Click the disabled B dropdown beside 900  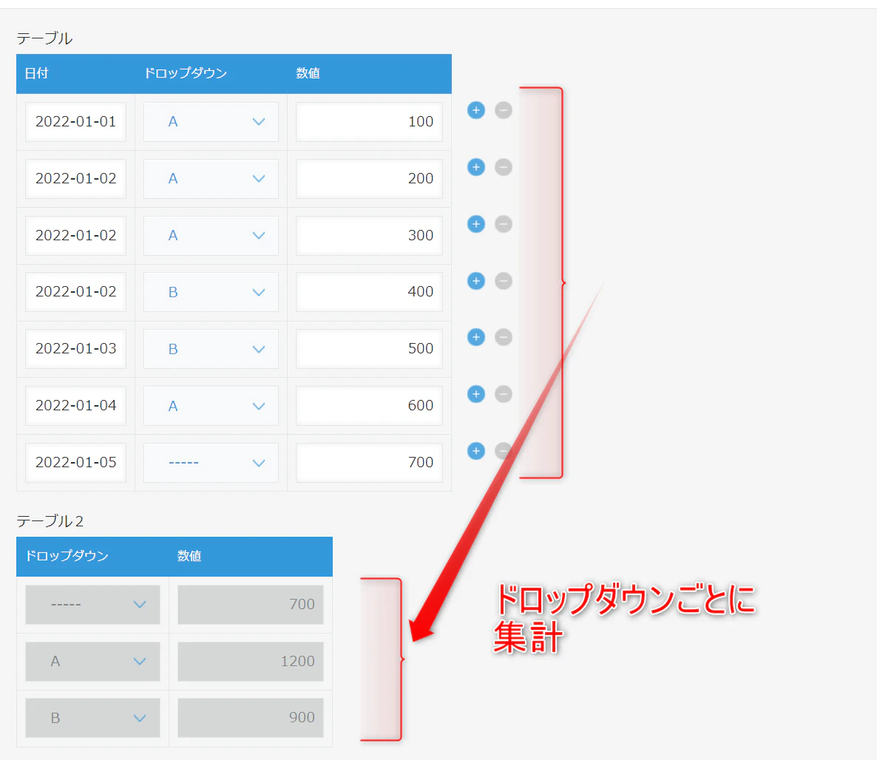click(x=93, y=718)
